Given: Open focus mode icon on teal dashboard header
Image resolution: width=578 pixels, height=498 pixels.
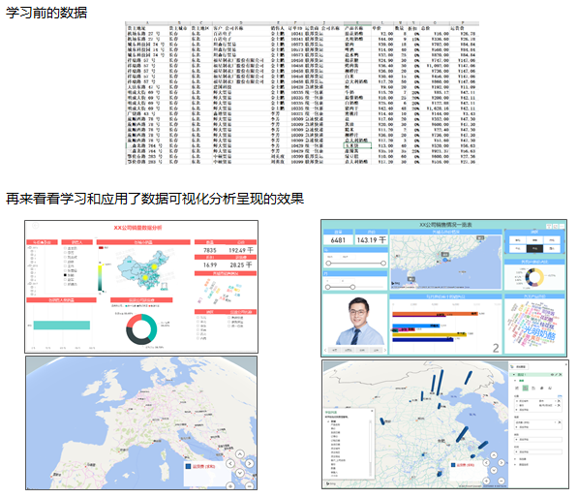Looking at the screenshot, I should click(x=556, y=226).
